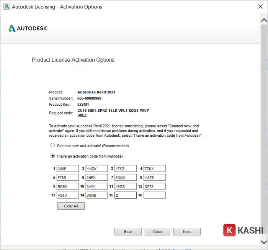Image resolution: width=268 pixels, height=250 pixels.
Task: Click the scrollbar down arrow
Action: tap(264, 242)
